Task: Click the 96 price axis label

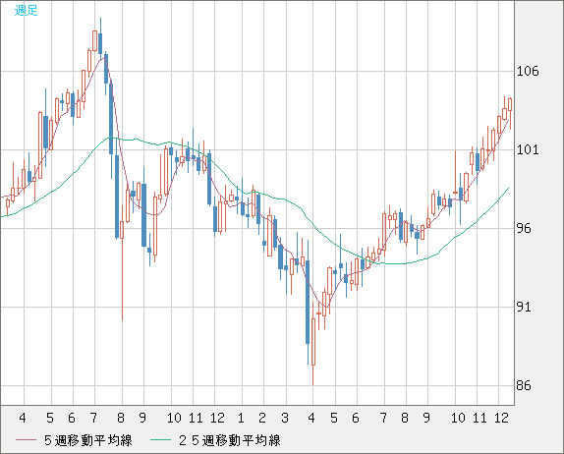Action: (524, 228)
